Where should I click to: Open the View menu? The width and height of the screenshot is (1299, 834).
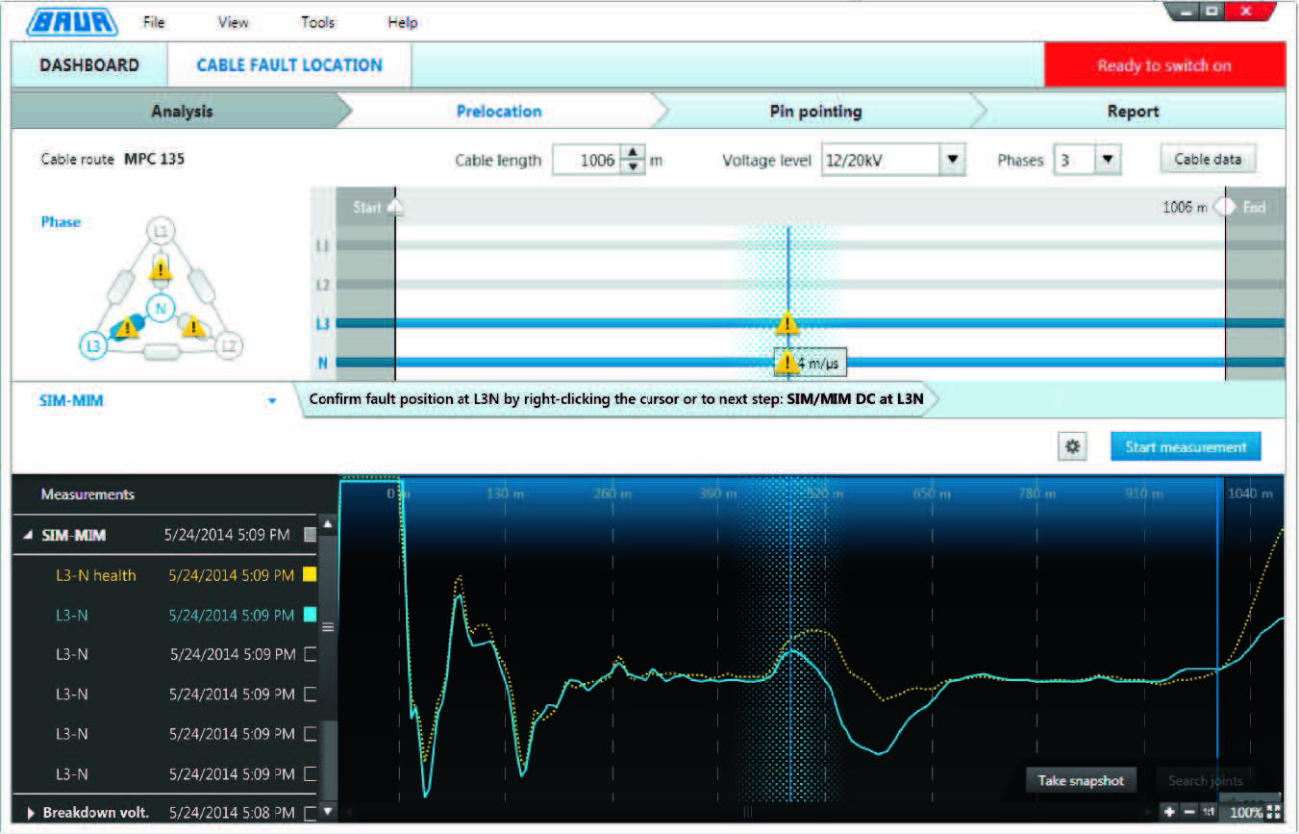coord(233,21)
